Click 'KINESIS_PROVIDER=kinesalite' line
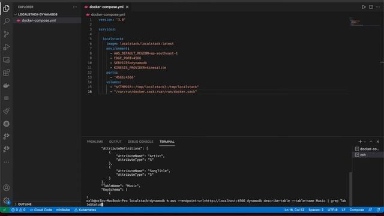Viewport: 384px width, 216px height. (x=140, y=68)
